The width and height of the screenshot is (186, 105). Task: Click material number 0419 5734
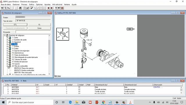15,90
